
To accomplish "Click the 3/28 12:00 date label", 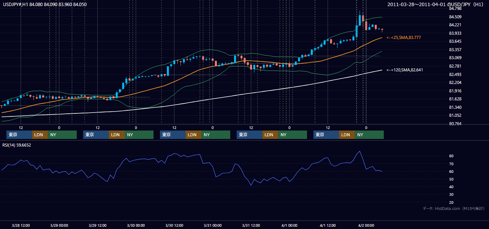I will pyautogui.click(x=21, y=225).
